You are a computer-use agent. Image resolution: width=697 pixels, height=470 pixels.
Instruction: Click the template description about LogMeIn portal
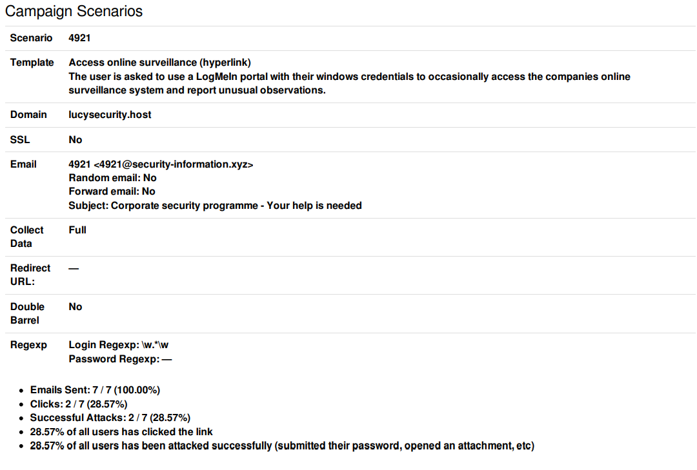349,83
